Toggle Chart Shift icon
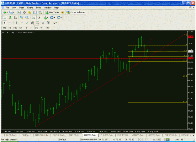Screen dimensions: 196x142 point(39,18)
